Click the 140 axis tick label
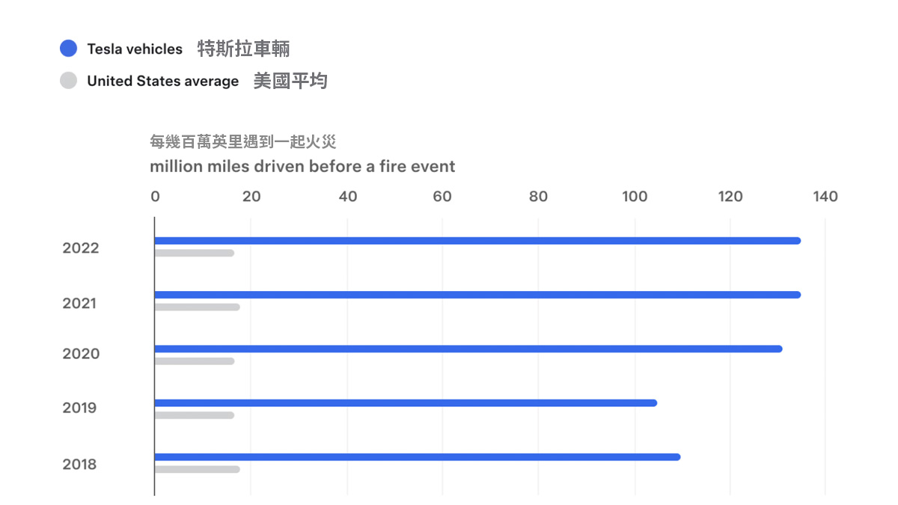 pyautogui.click(x=825, y=197)
